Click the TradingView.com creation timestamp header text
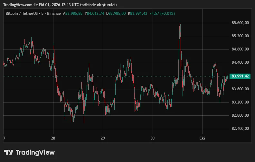The width and height of the screenshot is (255, 162). [60, 5]
